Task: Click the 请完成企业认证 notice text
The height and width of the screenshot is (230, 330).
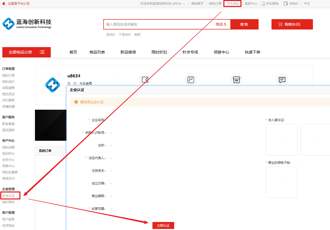Action: point(92,102)
